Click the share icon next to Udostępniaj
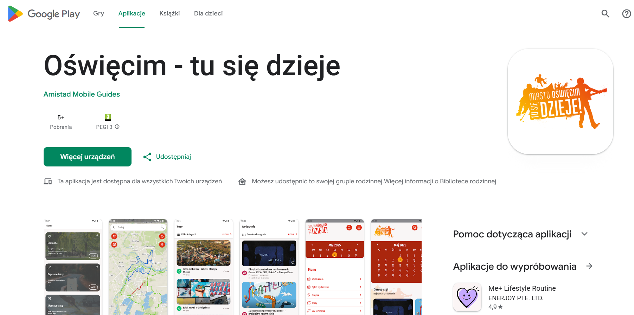The width and height of the screenshot is (634, 315). pyautogui.click(x=147, y=157)
